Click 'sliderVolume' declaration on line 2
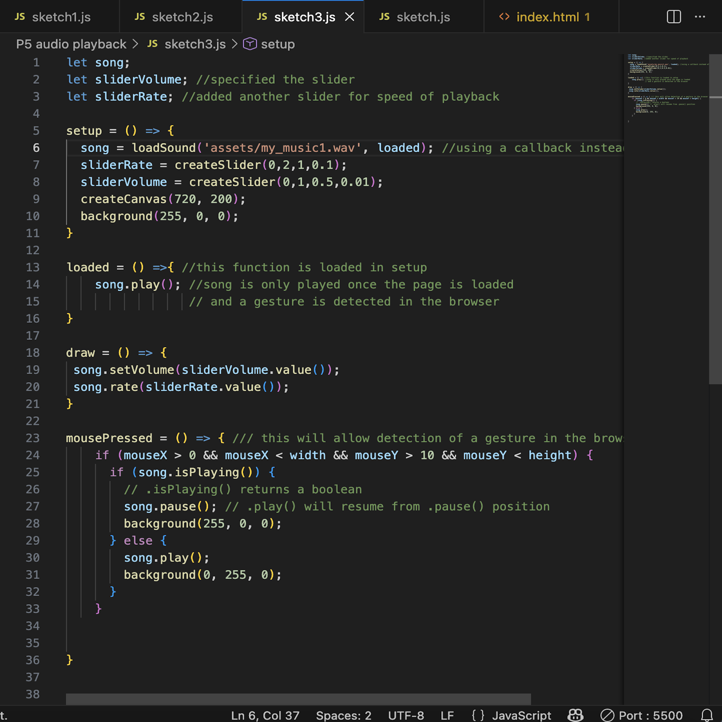Image resolution: width=722 pixels, height=722 pixels. point(138,80)
